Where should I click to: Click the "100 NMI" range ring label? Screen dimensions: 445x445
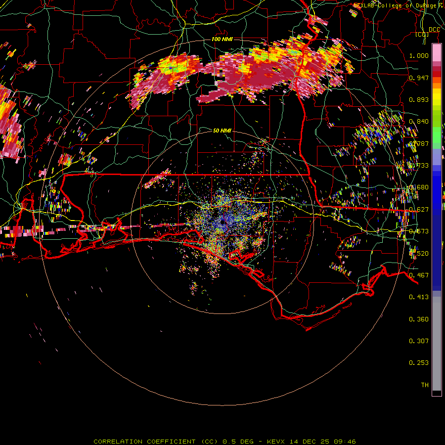point(222,39)
